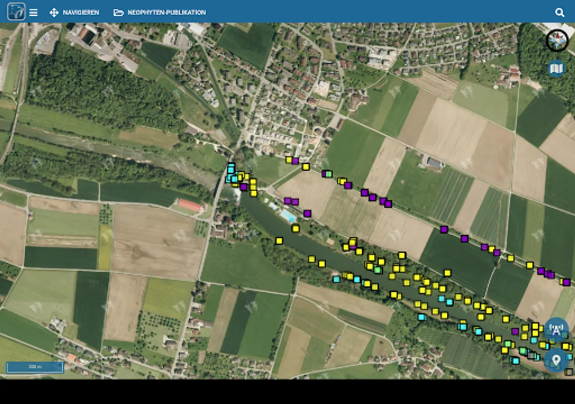Select the green marker touching a purple marker
The width and height of the screenshot is (575, 404).
[329, 174]
